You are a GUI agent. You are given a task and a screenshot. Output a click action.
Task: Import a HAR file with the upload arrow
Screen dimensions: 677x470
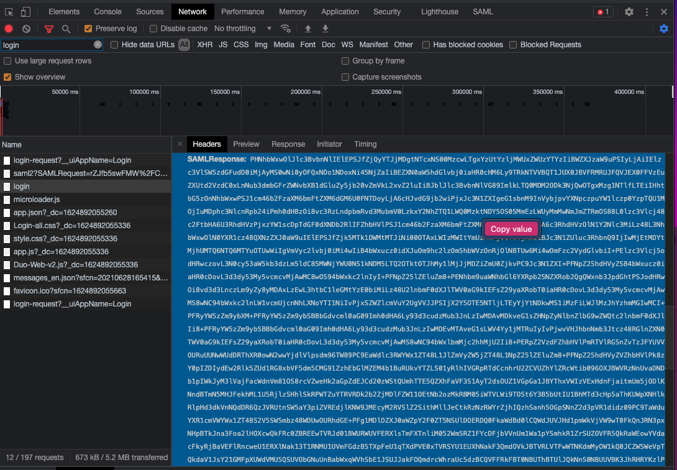point(307,28)
